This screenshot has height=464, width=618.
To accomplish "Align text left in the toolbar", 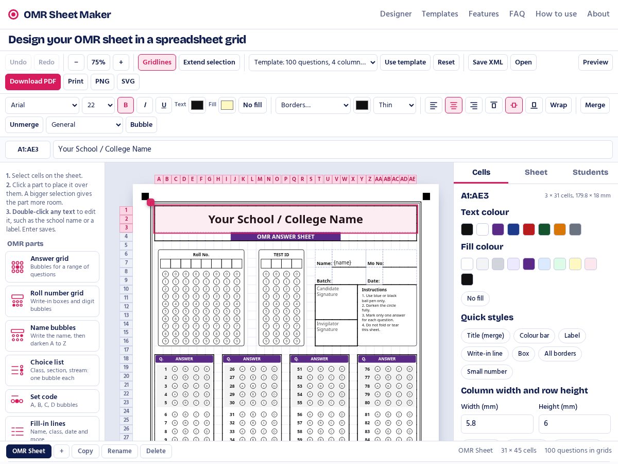I will tap(434, 105).
